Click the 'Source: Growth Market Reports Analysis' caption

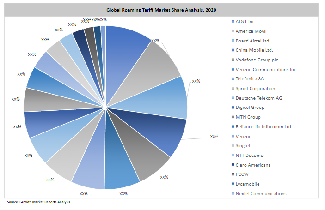38,202
